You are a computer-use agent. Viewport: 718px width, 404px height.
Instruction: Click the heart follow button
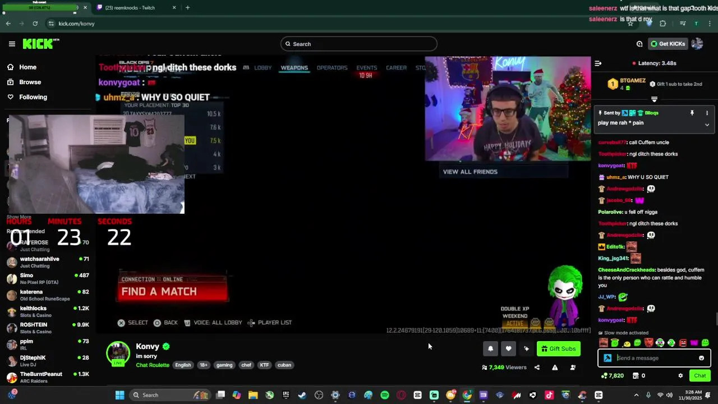click(508, 348)
